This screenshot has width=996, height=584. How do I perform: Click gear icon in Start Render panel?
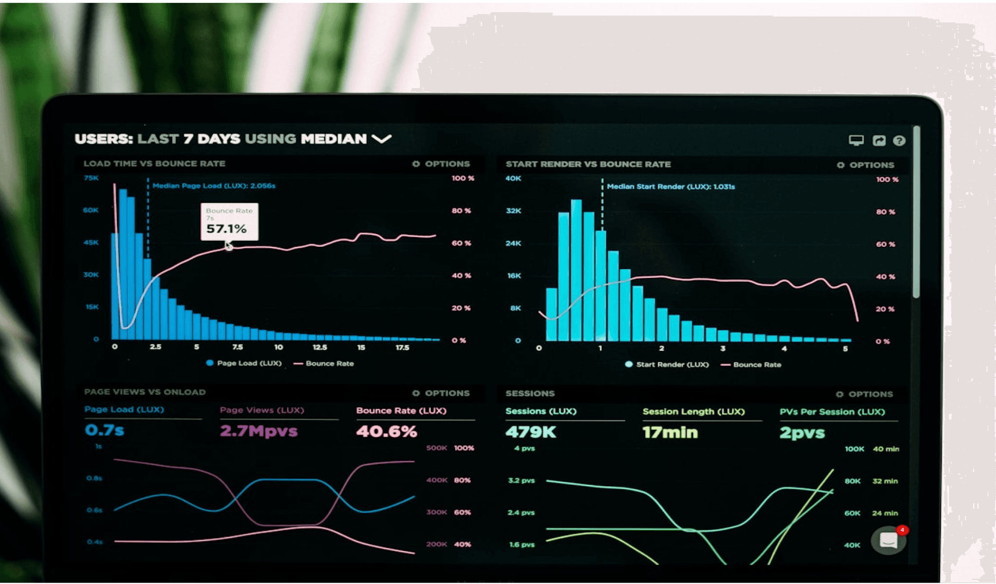(x=841, y=165)
